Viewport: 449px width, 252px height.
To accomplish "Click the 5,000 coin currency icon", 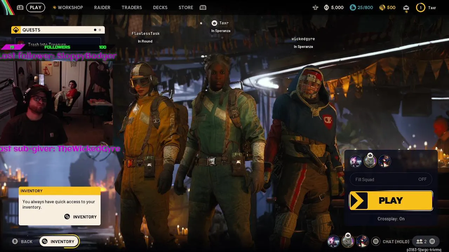I will (326, 7).
